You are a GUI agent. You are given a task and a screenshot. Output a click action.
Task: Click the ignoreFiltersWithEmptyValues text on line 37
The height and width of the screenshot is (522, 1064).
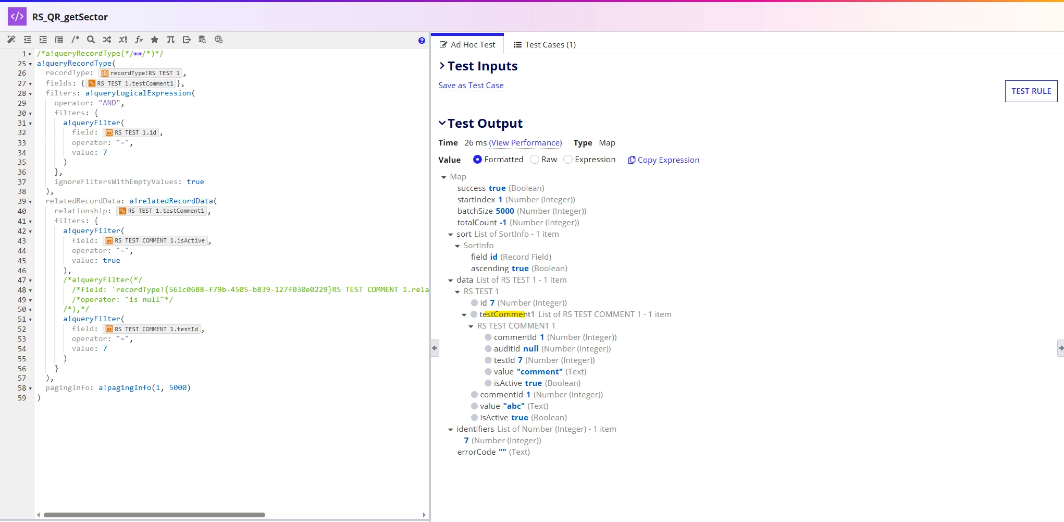pyautogui.click(x=116, y=182)
